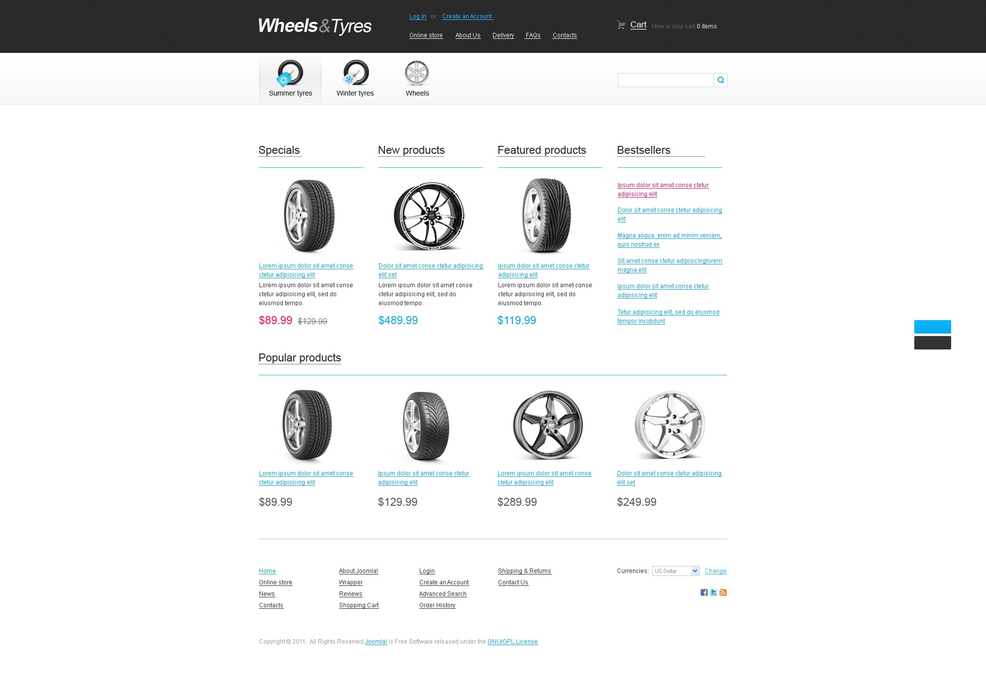The image size is (986, 680).
Task: Click the Joomla! copyright link
Action: [376, 642]
